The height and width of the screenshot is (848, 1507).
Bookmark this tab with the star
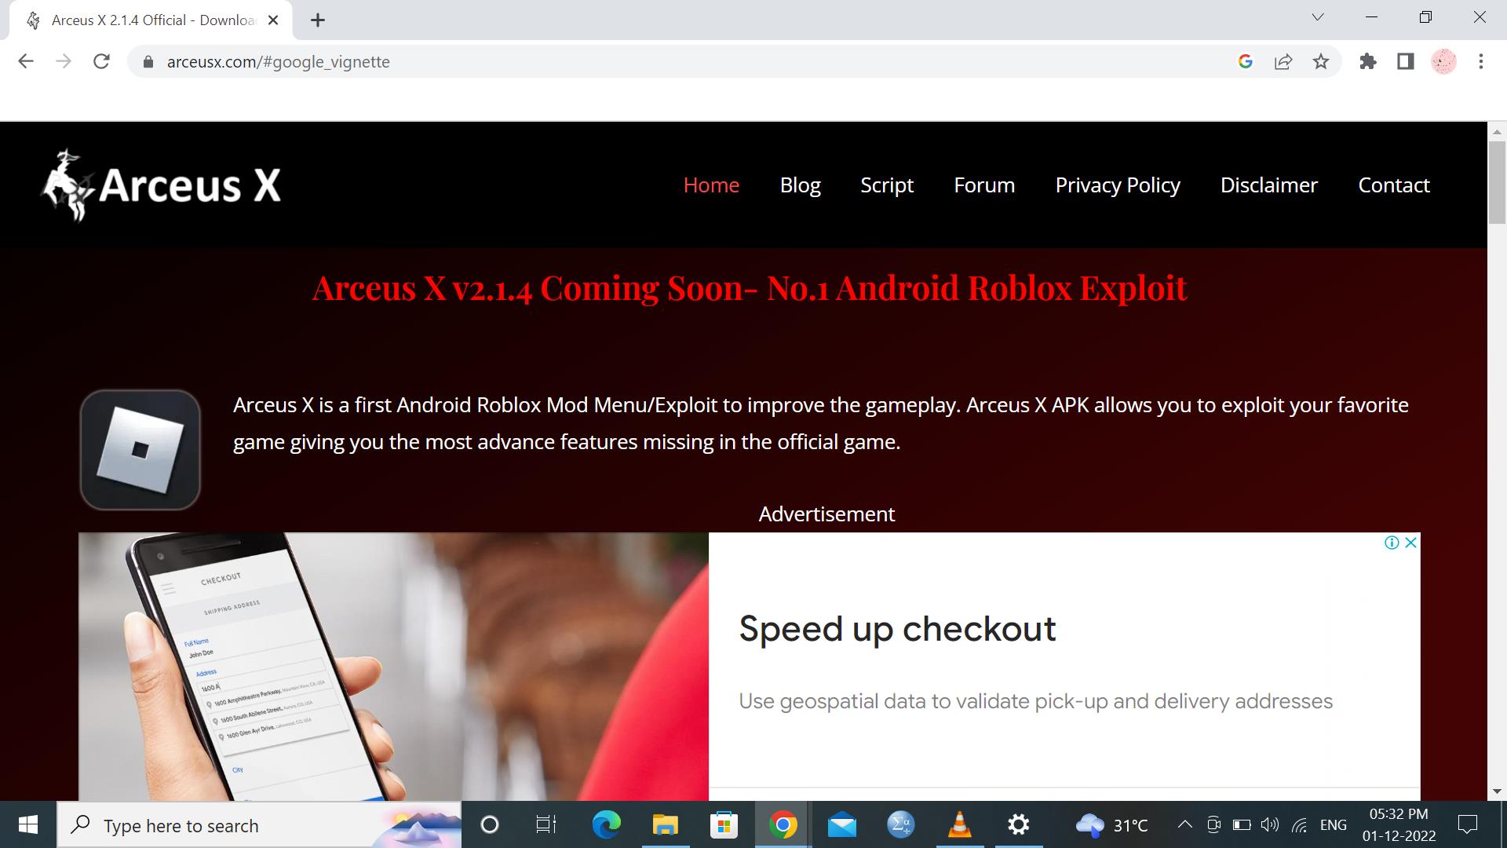[1321, 61]
